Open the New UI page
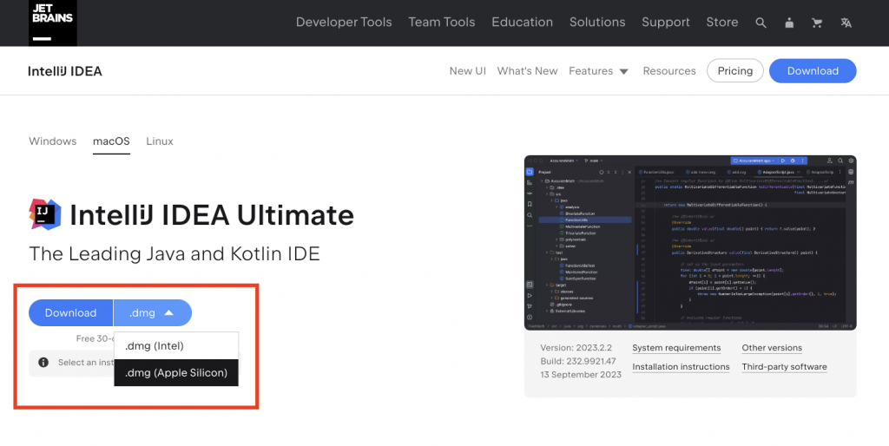This screenshot has height=446, width=889. (468, 71)
